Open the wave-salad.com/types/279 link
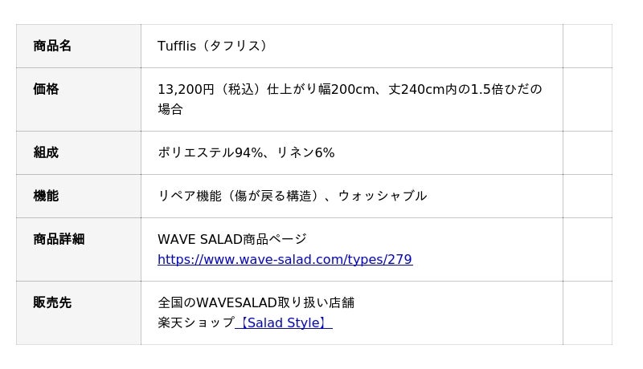 285,260
